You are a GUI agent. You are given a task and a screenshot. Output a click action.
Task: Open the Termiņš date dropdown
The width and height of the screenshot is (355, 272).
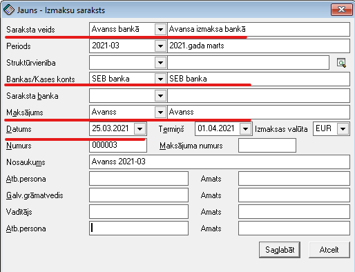[x=245, y=129]
